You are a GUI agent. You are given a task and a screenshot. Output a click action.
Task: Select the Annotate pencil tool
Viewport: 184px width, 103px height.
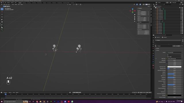click(2, 25)
